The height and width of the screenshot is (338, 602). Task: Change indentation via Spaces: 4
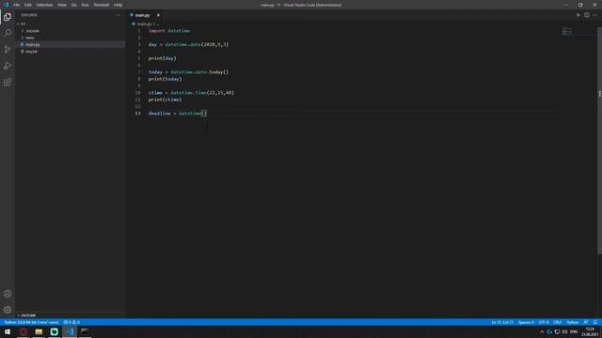(x=526, y=322)
